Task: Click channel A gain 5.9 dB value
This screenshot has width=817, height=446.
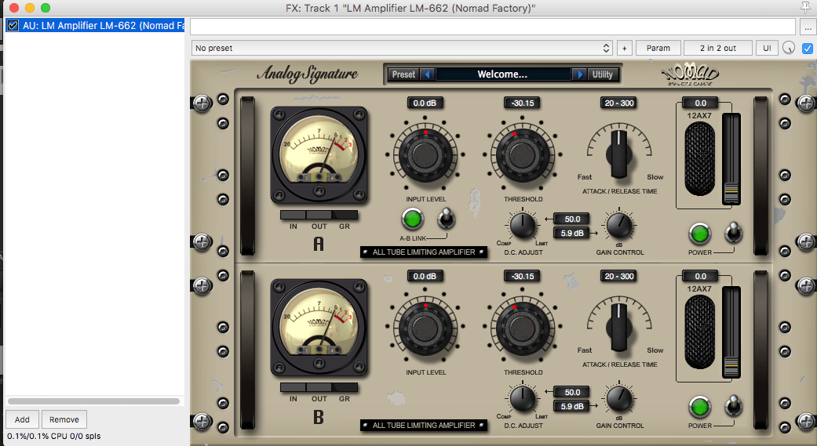Action: (x=572, y=233)
